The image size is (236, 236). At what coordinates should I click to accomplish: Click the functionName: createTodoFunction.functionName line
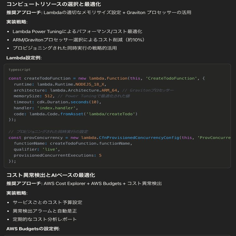click(x=73, y=144)
